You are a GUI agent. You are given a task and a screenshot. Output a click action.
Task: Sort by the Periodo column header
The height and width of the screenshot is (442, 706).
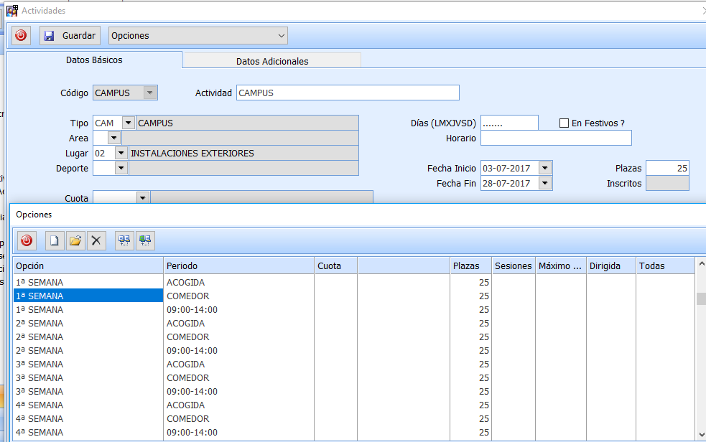pyautogui.click(x=238, y=265)
